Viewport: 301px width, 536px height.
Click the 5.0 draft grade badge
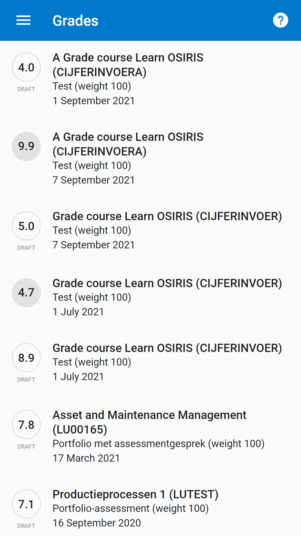(26, 226)
